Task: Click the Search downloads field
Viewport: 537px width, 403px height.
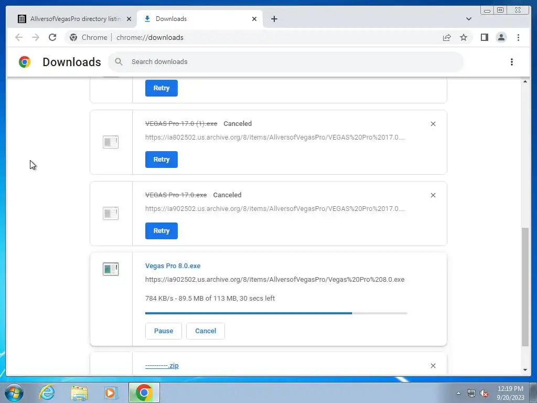Action: click(x=286, y=62)
